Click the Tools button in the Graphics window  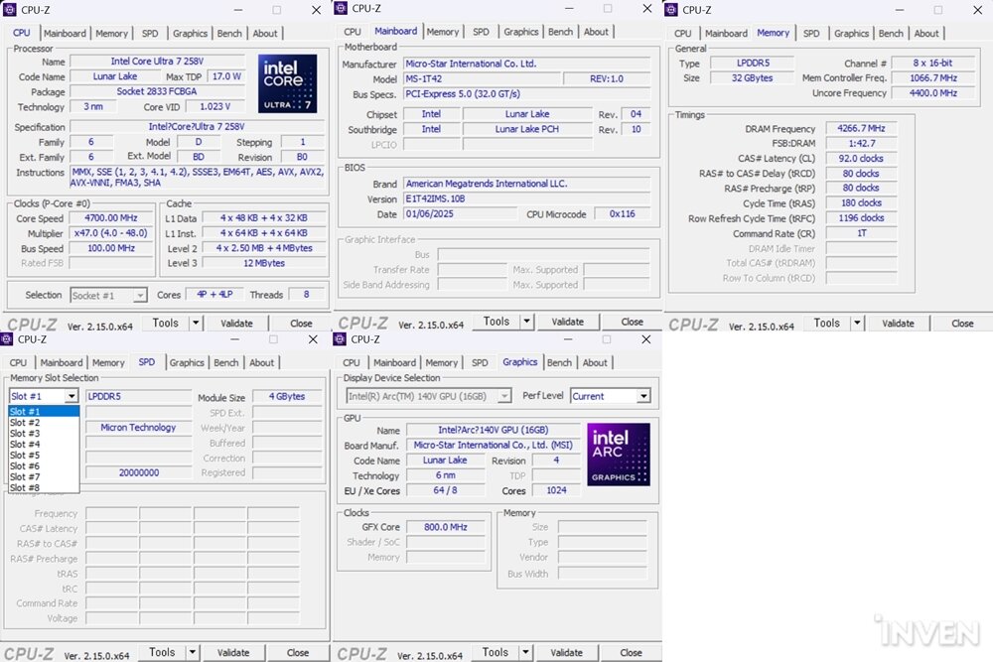pos(495,652)
